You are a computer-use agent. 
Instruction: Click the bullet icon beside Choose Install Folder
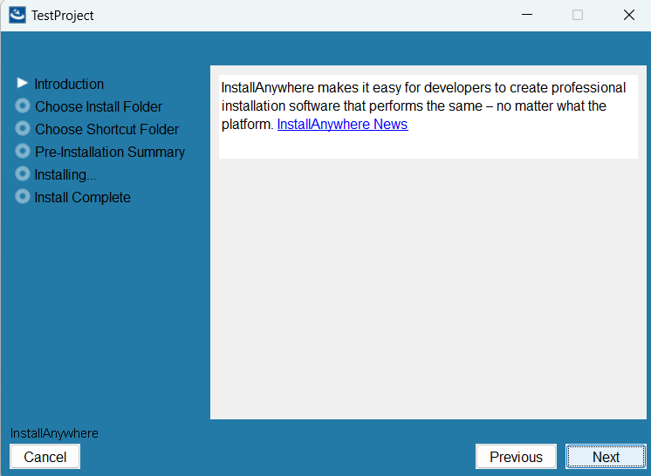pos(23,106)
